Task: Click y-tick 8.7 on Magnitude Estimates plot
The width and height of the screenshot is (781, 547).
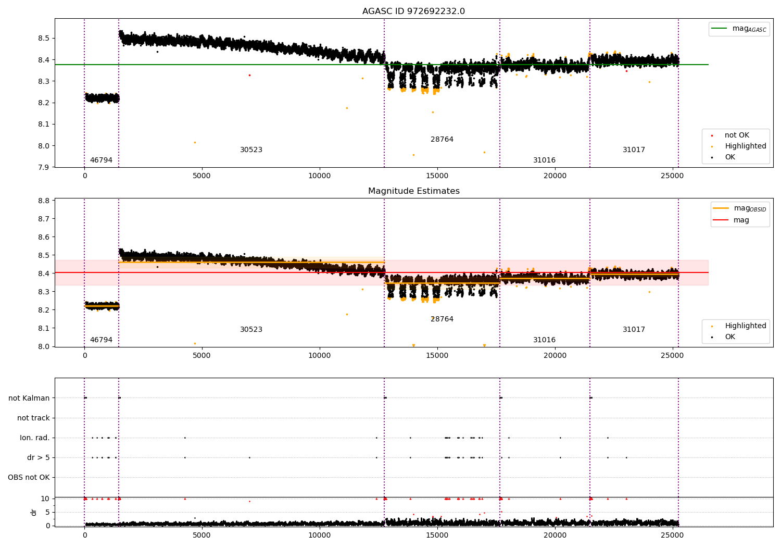Action: pyautogui.click(x=44, y=219)
